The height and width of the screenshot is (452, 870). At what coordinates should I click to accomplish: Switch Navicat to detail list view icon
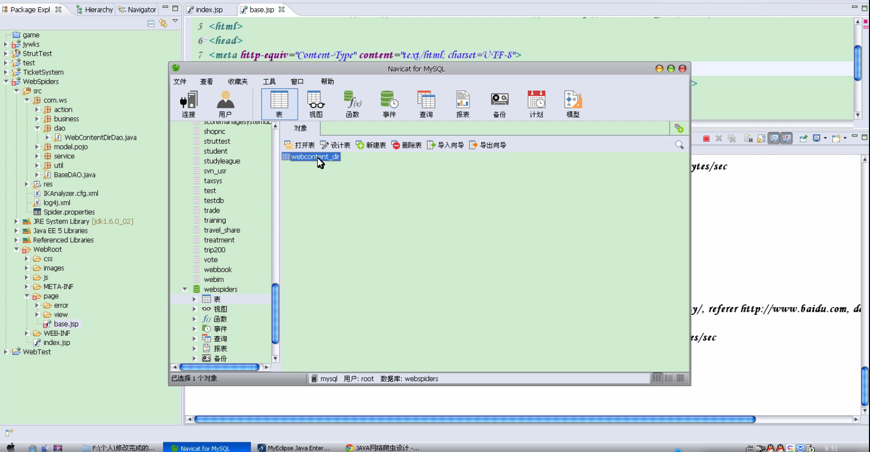[669, 379]
